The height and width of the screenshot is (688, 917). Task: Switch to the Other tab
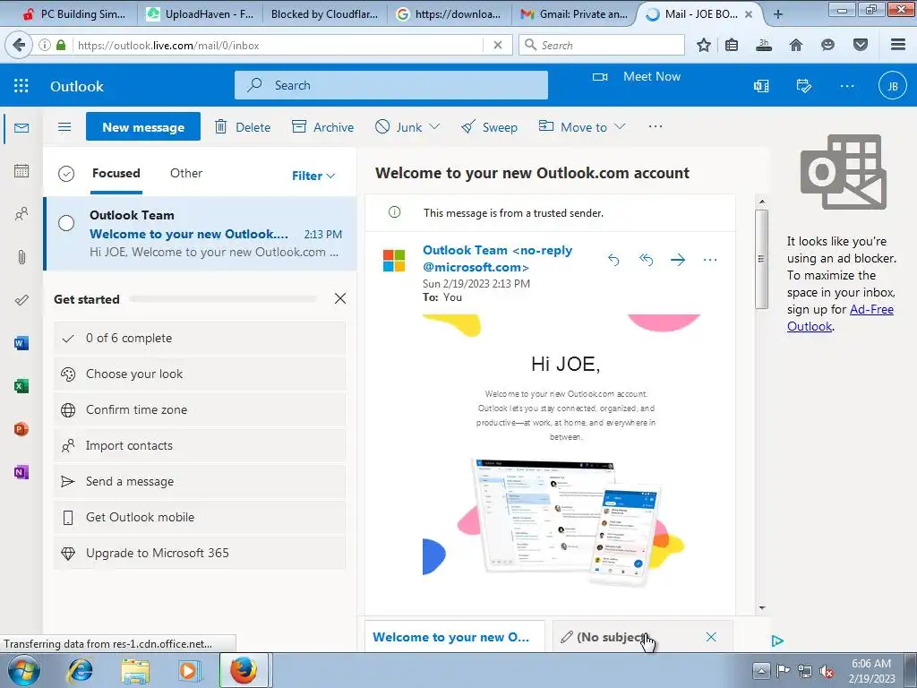pyautogui.click(x=186, y=173)
